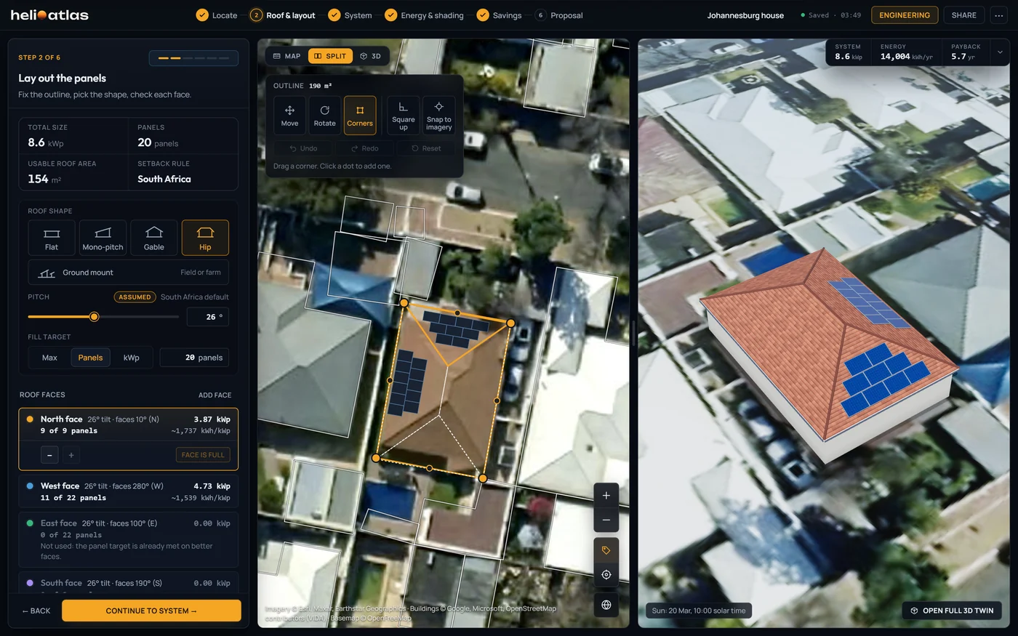
Task: Open the System step
Action: 350,15
